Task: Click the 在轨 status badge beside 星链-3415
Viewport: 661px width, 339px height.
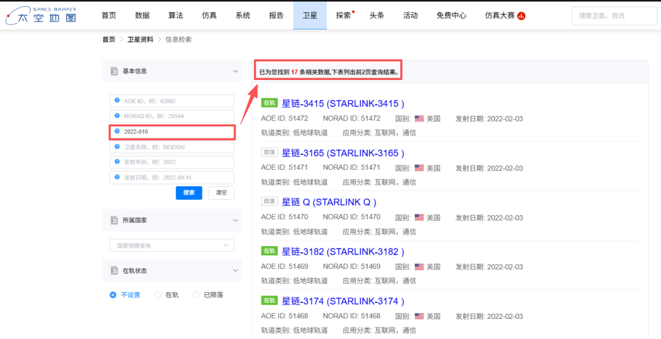Action: pos(269,103)
